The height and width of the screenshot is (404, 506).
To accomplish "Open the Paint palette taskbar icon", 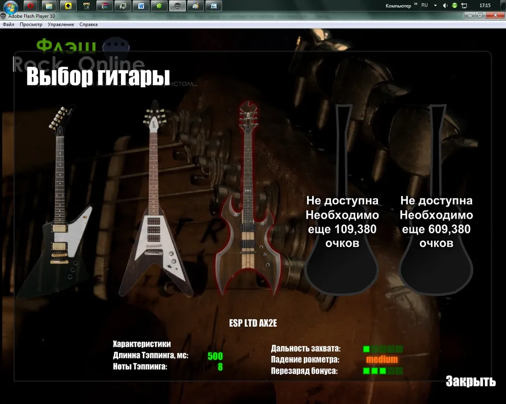I will coord(195,6).
